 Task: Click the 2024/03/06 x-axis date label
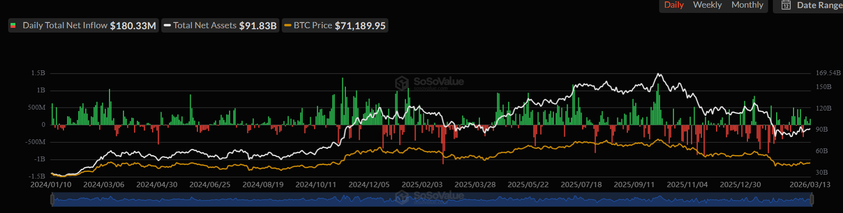pyautogui.click(x=104, y=185)
